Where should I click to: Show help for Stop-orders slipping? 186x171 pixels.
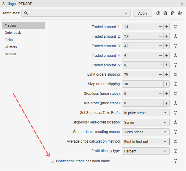[x=176, y=84]
